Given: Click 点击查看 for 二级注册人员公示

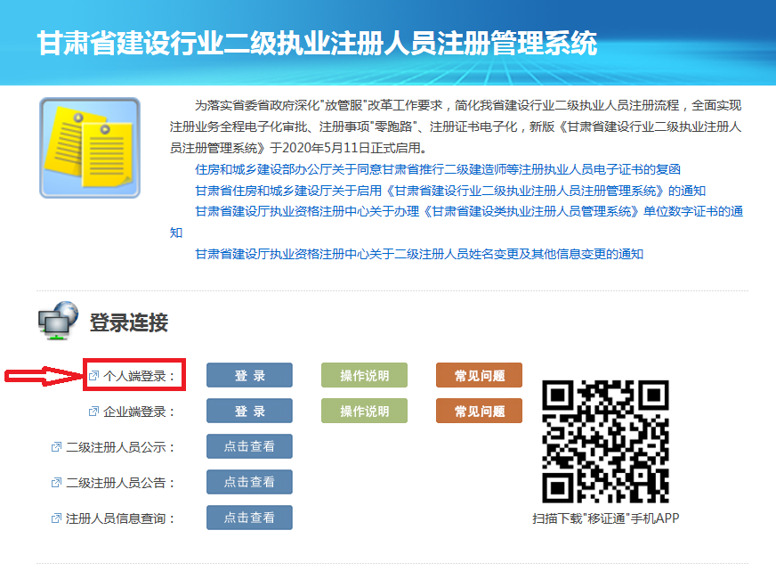Looking at the screenshot, I should pyautogui.click(x=249, y=446).
